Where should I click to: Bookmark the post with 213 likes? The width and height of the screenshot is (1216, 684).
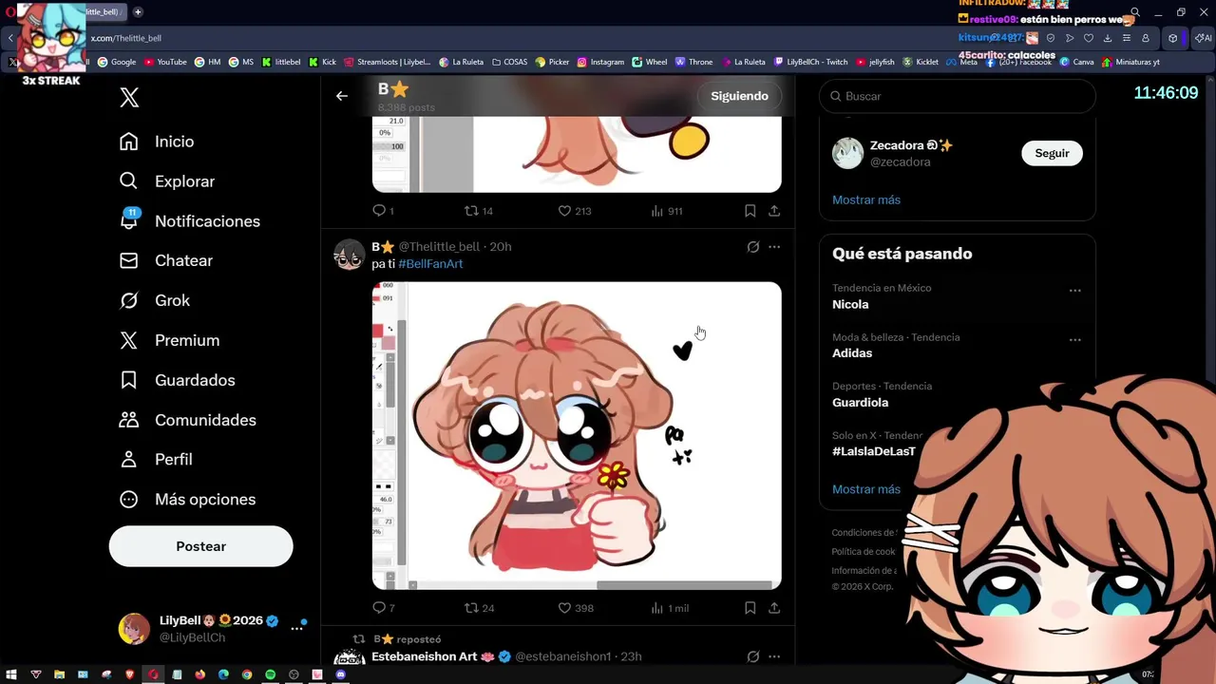tap(750, 211)
